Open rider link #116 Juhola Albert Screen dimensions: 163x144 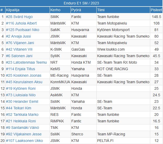[x=21, y=23]
